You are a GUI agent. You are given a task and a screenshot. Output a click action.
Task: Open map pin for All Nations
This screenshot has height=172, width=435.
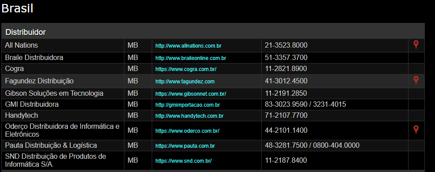pos(416,45)
